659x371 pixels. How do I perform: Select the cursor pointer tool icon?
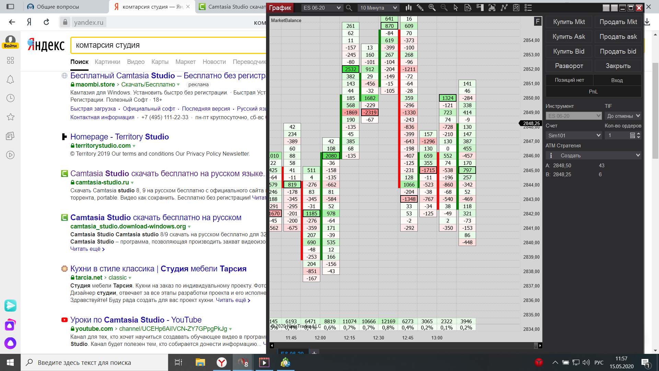(x=456, y=8)
